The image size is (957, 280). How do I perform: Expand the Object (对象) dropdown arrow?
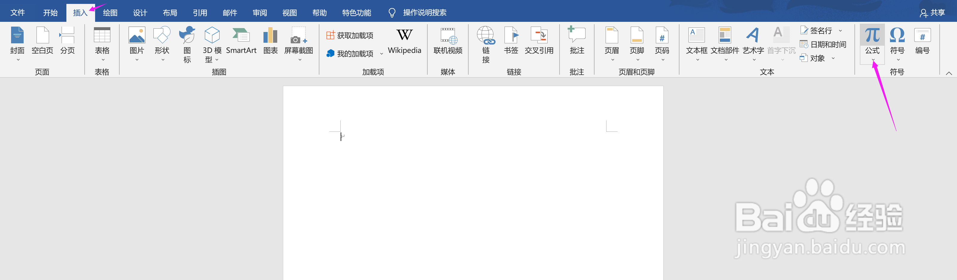point(833,58)
